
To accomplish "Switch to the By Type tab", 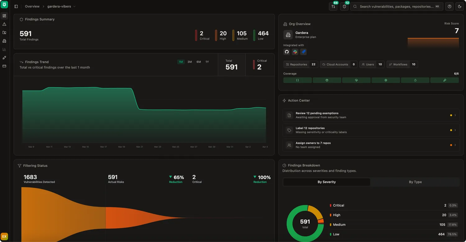I will click(415, 182).
